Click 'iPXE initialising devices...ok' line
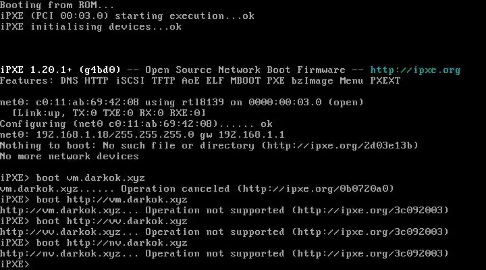The height and width of the screenshot is (270, 486). [x=91, y=26]
